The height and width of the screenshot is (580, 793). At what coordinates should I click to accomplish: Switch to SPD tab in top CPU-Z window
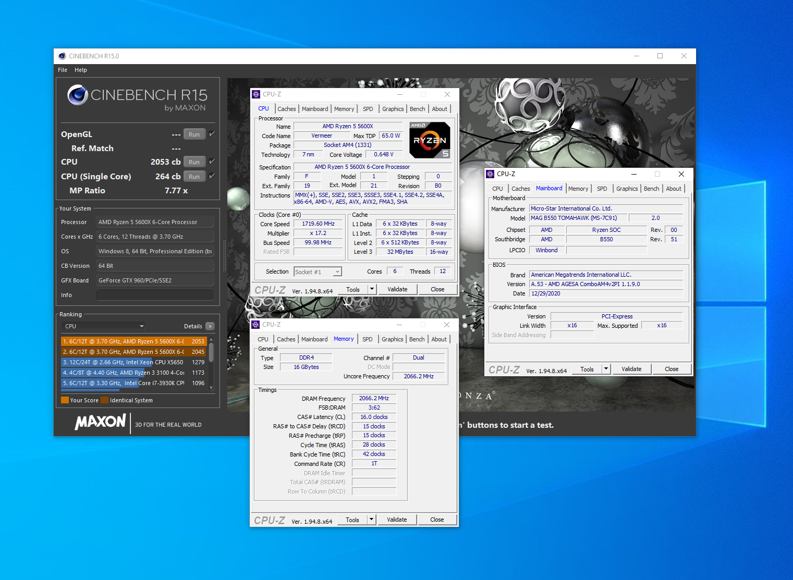368,109
